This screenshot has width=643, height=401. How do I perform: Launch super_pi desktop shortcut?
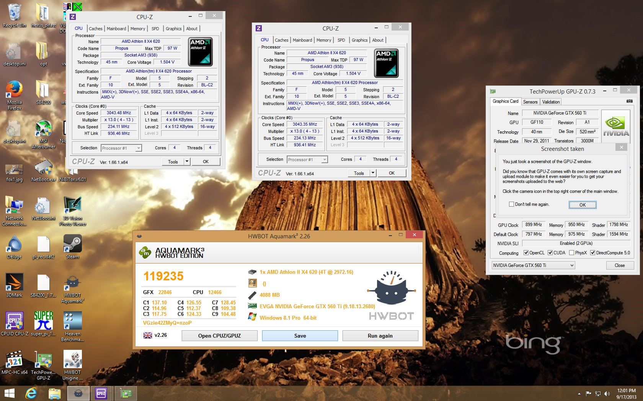(x=43, y=323)
